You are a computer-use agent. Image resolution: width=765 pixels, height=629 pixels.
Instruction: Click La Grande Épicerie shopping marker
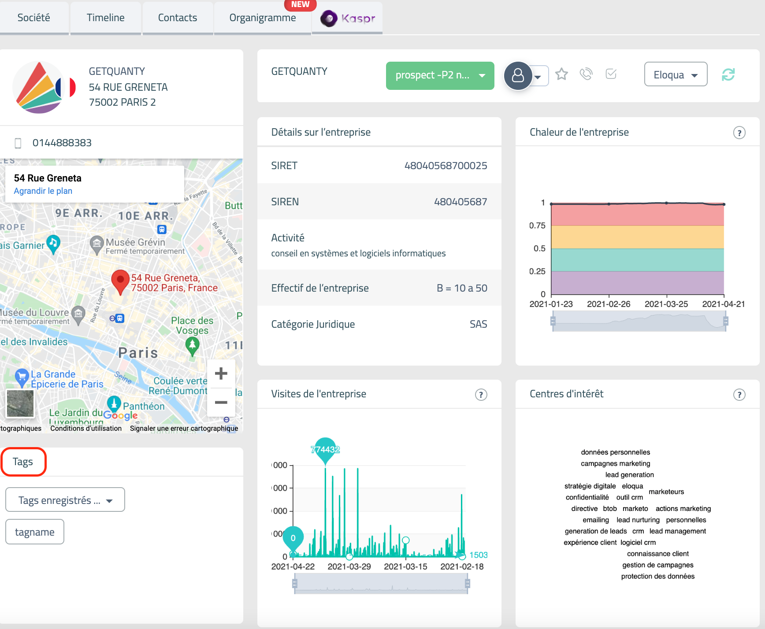click(22, 377)
